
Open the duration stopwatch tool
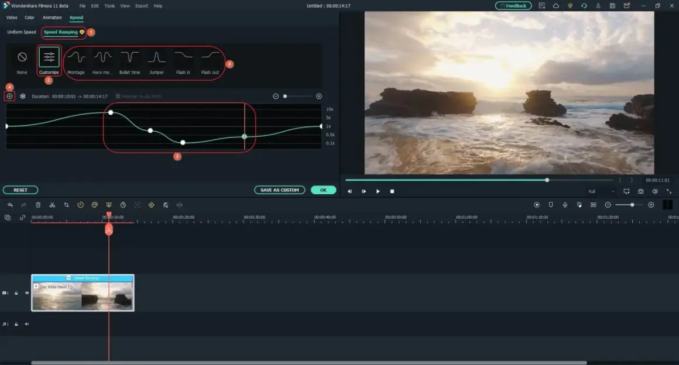[x=123, y=205]
